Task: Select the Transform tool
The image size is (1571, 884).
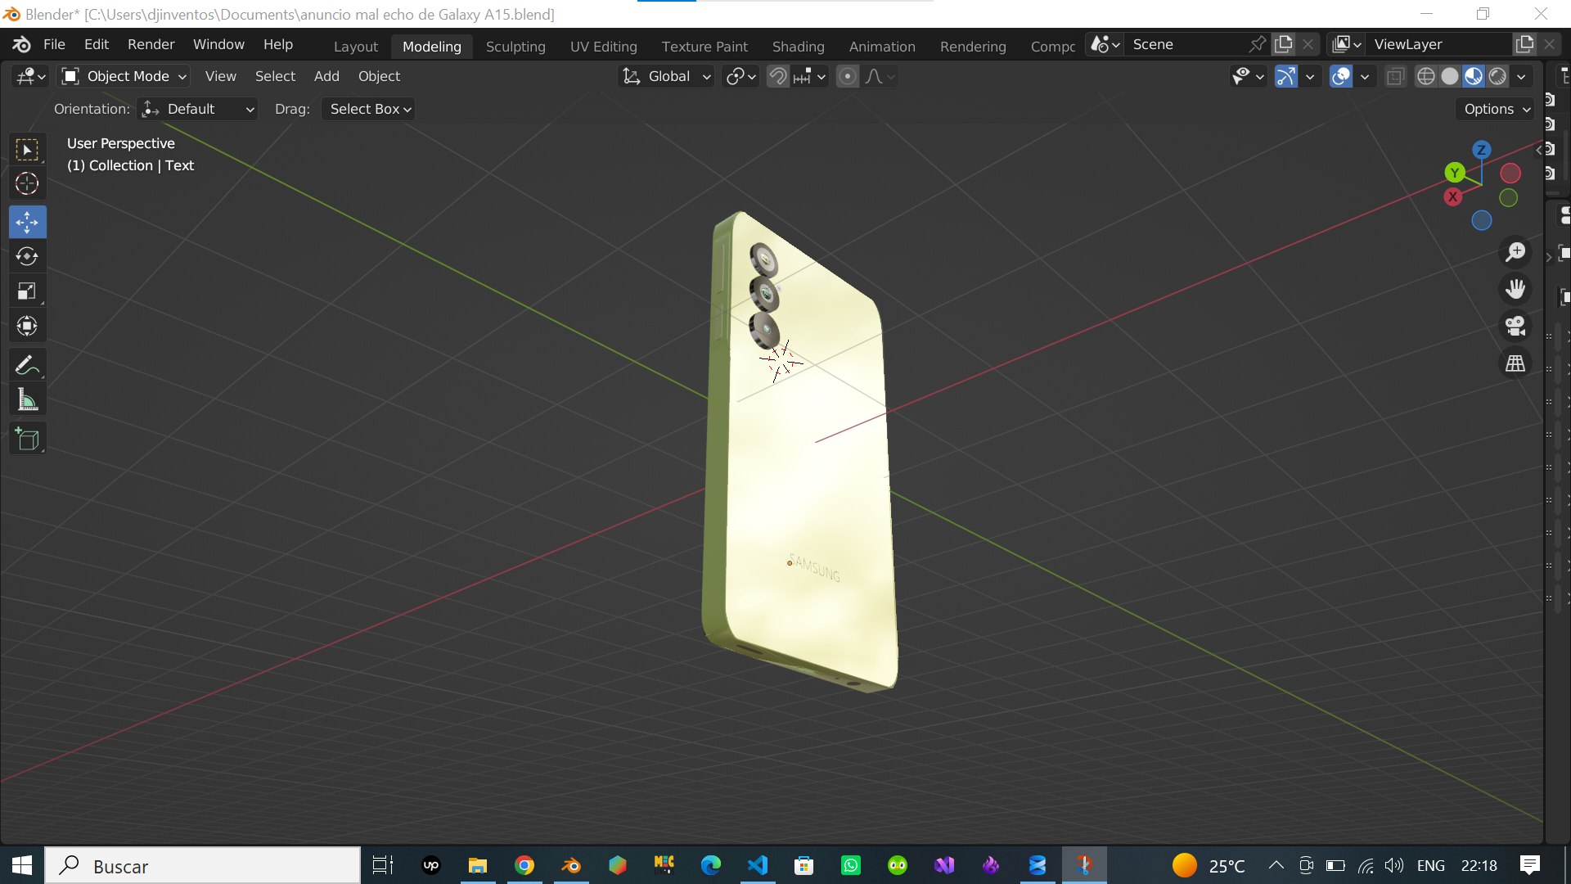Action: [27, 327]
